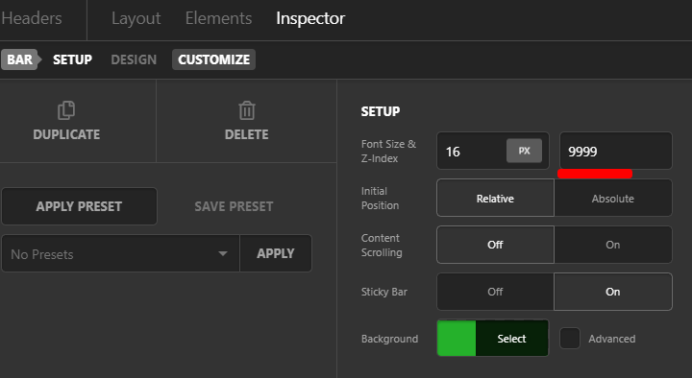Open the CUSTOMIZE section
This screenshot has height=378, width=692.
point(213,59)
